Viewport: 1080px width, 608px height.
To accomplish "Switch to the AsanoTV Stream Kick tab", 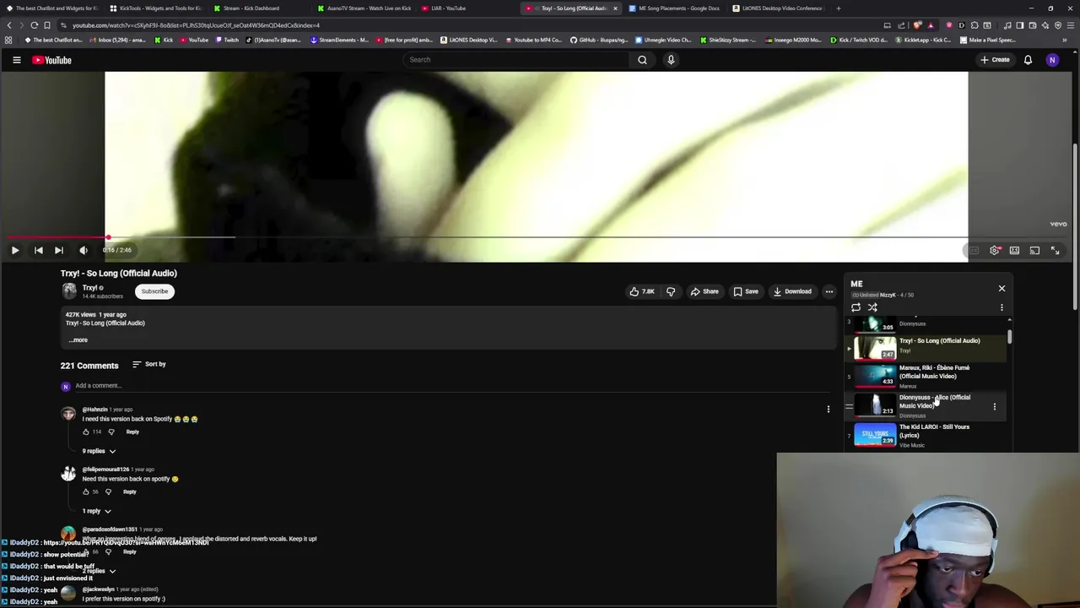I will (x=364, y=8).
